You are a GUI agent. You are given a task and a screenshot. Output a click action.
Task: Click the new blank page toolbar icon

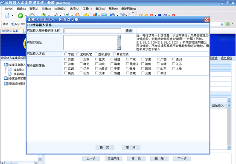(7, 15)
